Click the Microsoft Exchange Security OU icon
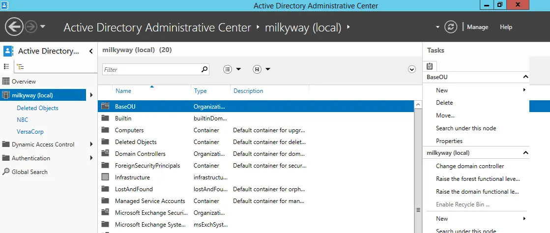Image resolution: width=550 pixels, height=233 pixels. 105,212
